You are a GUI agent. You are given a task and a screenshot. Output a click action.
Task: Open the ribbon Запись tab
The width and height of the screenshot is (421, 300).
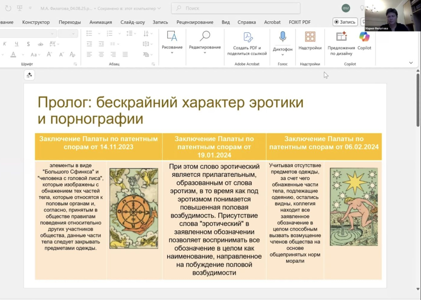point(160,22)
